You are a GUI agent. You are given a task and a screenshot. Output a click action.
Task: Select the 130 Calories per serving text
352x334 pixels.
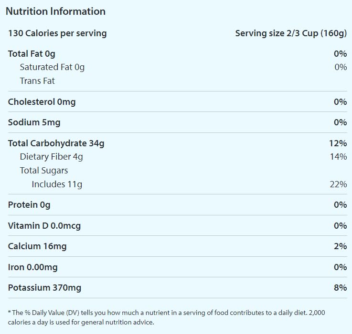pyautogui.click(x=57, y=33)
